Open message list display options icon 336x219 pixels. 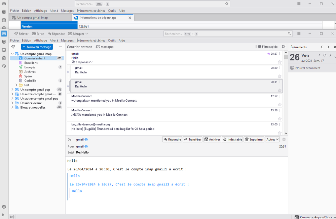(x=284, y=47)
